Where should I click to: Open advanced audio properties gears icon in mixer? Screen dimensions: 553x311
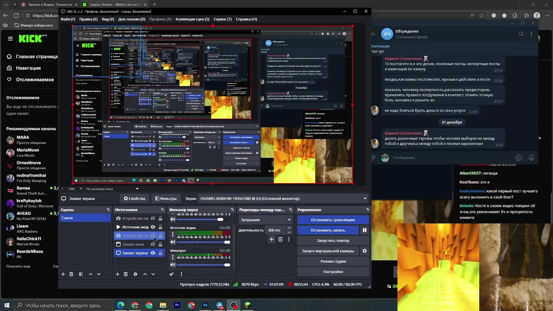coord(172,274)
